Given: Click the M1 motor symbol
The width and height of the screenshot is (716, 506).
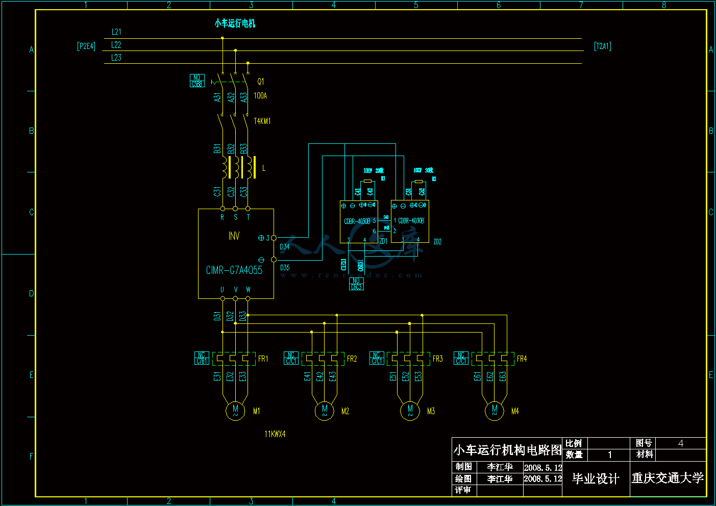Looking at the screenshot, I should coord(235,411).
